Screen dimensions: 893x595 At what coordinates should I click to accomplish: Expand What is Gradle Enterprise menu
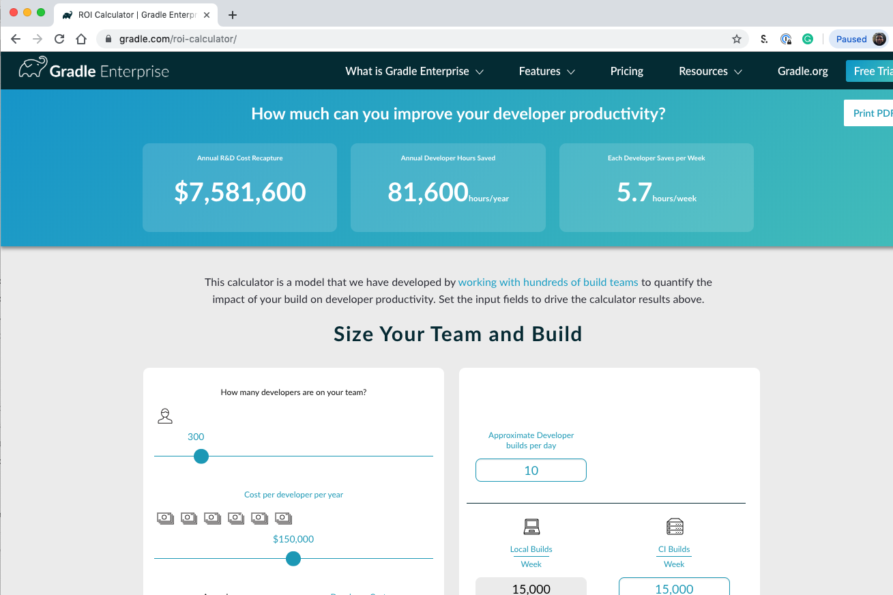tap(415, 71)
